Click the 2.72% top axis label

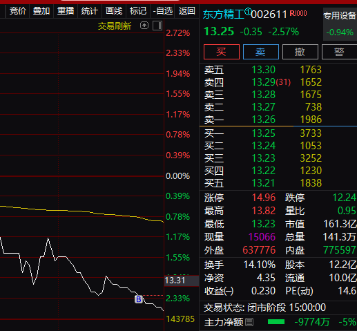(x=178, y=33)
